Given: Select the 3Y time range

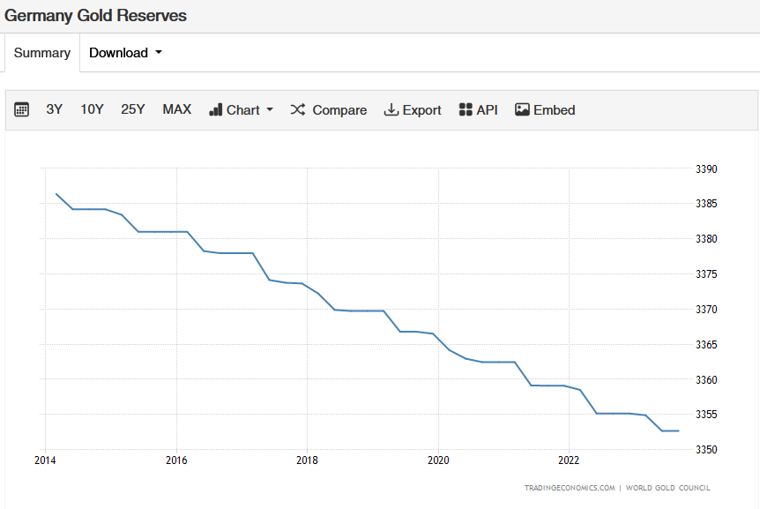Looking at the screenshot, I should click(55, 110).
